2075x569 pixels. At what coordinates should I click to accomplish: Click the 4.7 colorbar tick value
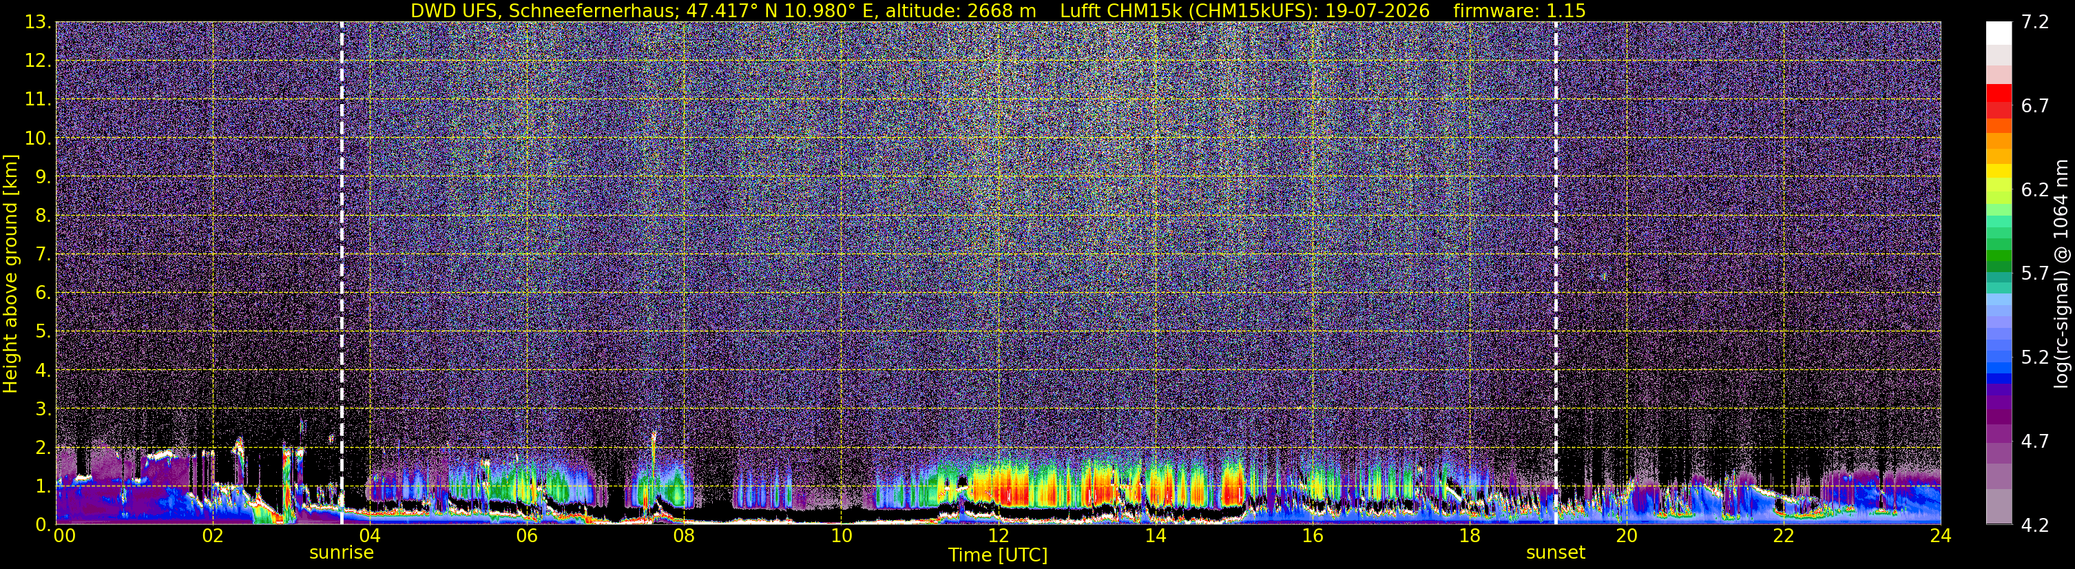[2035, 441]
